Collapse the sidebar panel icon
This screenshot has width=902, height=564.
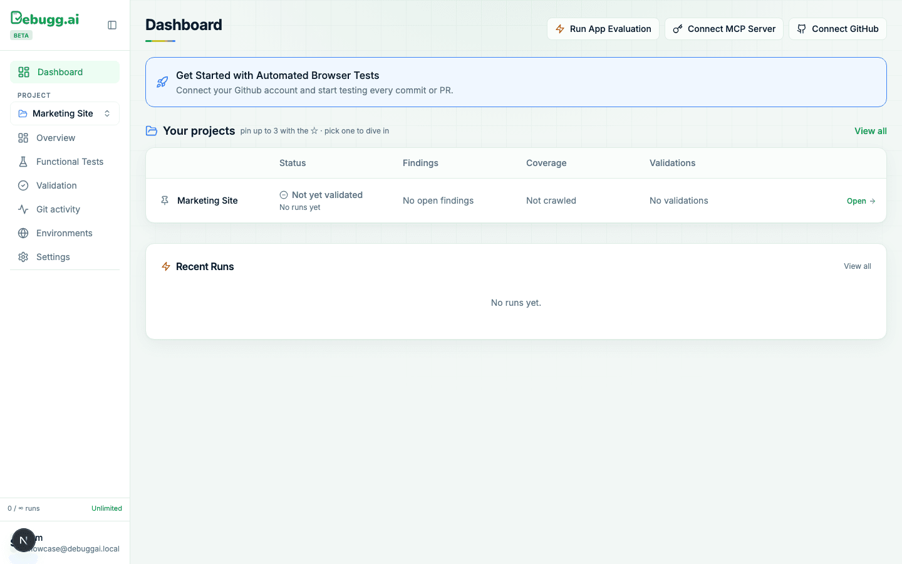click(x=112, y=25)
